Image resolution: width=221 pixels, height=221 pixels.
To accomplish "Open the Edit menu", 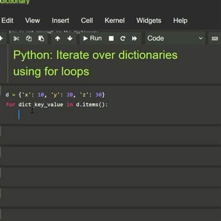I will tap(7, 21).
